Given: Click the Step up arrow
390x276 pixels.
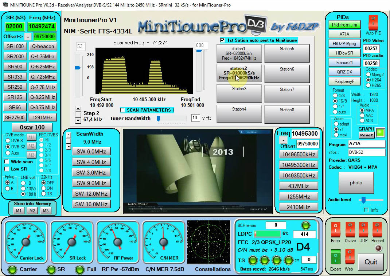Looking at the screenshot, I should tap(78, 109).
